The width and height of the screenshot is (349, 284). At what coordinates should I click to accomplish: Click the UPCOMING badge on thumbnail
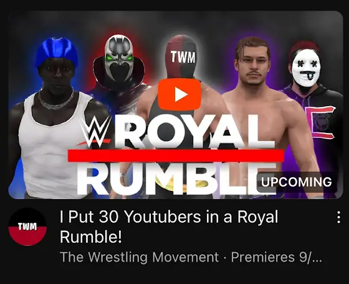point(296,182)
